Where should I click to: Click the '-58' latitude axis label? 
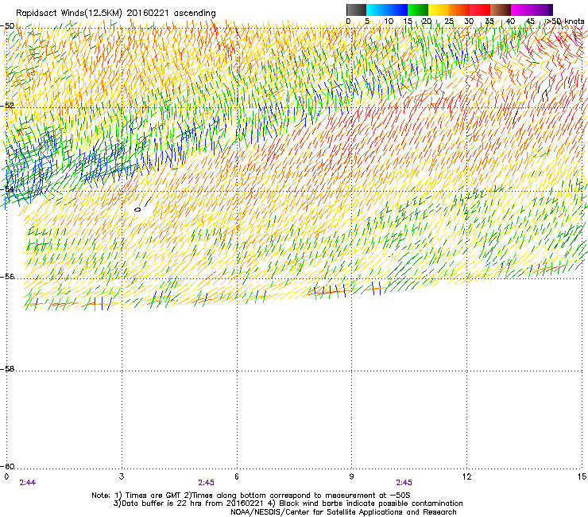click(8, 369)
